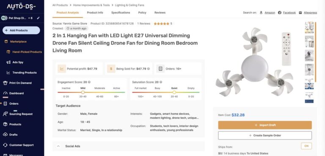Screen dimensions: 325x156
Task: Go to the Dashboard page
Action: [x=17, y=93]
